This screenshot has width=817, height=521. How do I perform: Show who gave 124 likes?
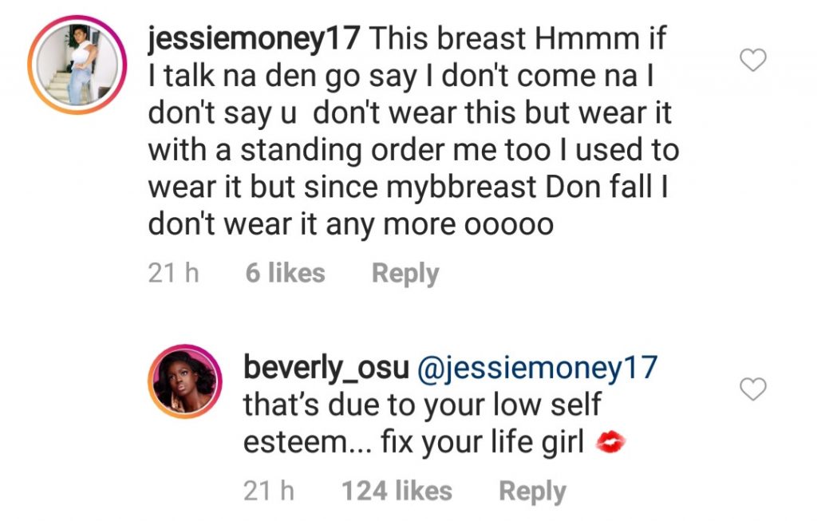tap(397, 491)
